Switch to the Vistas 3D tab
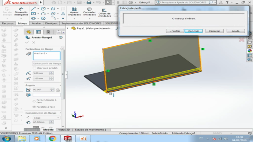This screenshot has height=142, width=253. tap(64, 130)
